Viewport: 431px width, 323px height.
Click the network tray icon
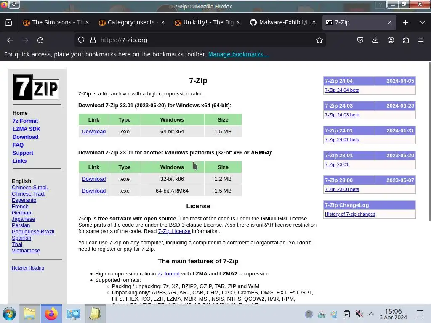tap(321, 314)
